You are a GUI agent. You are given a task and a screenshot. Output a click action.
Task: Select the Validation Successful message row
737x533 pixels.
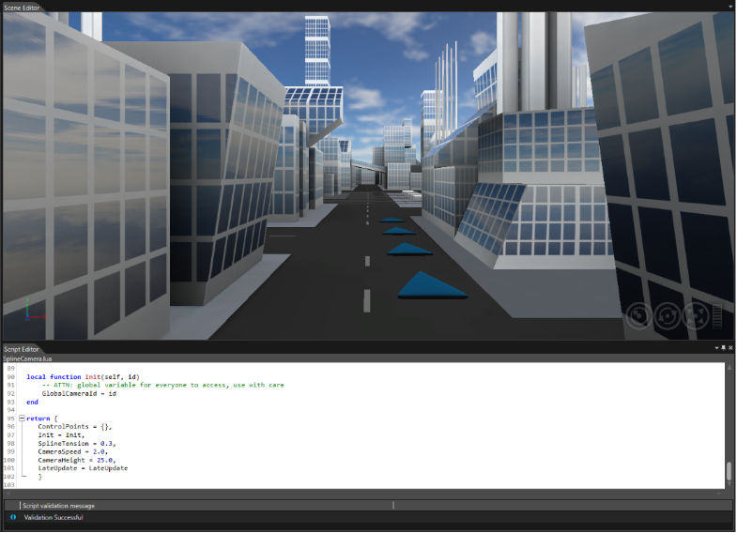pyautogui.click(x=368, y=517)
